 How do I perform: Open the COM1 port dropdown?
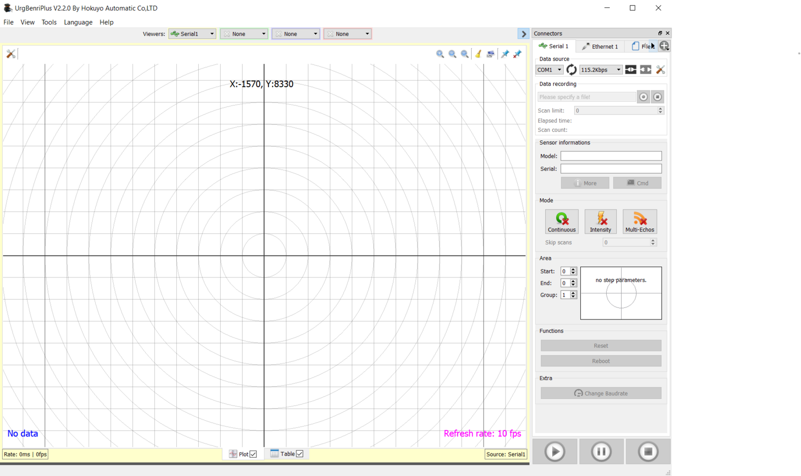coord(550,70)
